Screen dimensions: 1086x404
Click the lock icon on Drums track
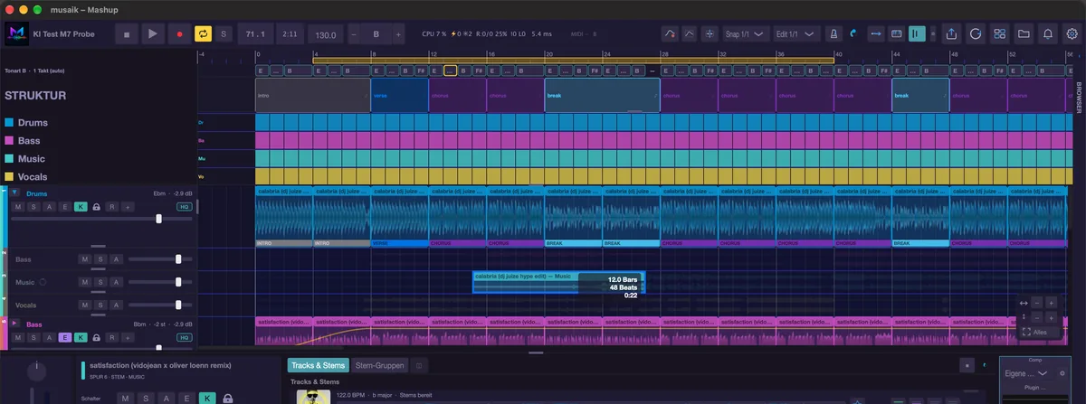[97, 207]
